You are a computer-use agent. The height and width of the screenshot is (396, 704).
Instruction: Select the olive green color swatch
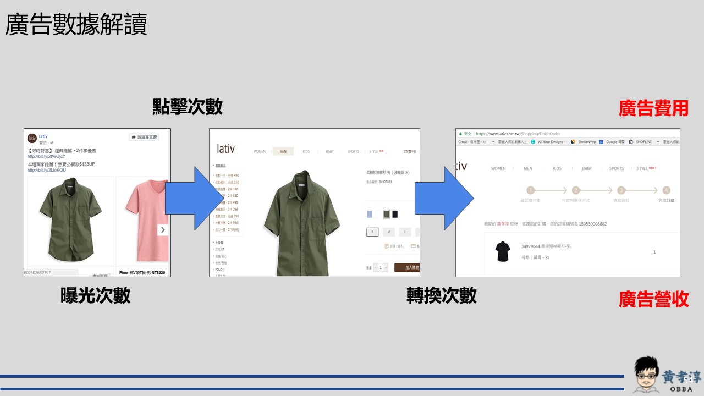point(387,214)
